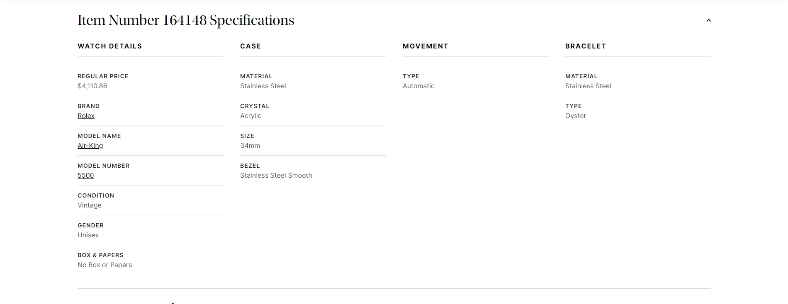Open the 5500 model number link
Screen dimensions: 788x304
coord(85,176)
